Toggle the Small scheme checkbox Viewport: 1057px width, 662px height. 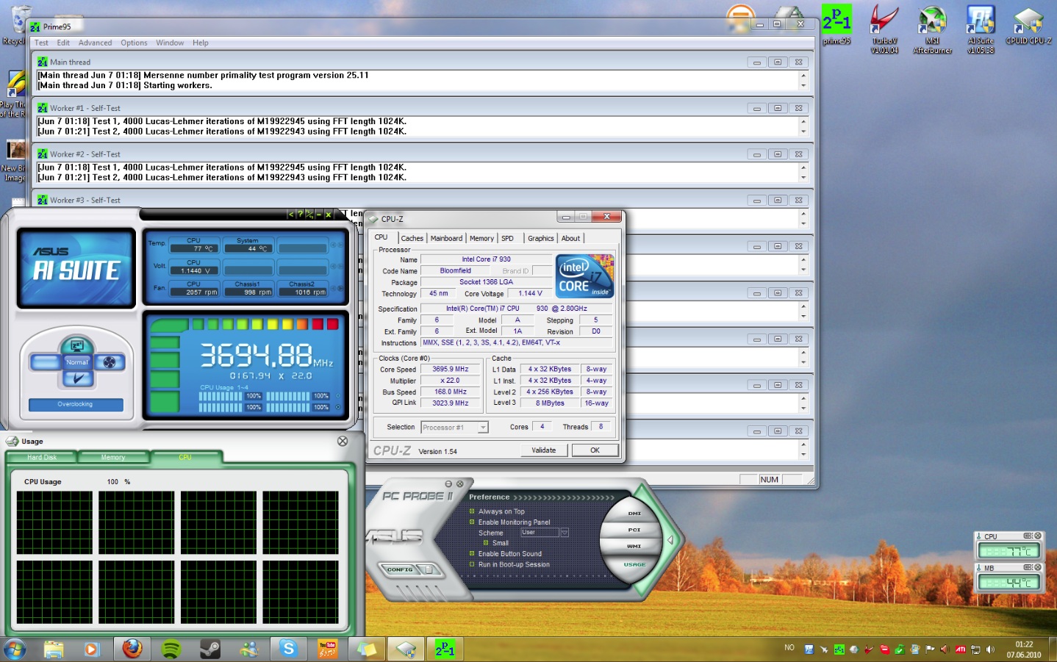click(486, 543)
